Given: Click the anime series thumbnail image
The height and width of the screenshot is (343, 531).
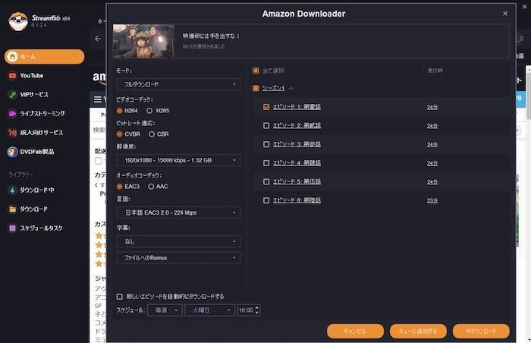Looking at the screenshot, I should 143,41.
